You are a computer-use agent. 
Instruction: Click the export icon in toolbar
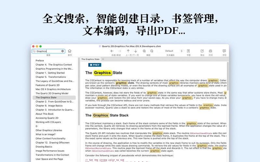(x=202, y=51)
